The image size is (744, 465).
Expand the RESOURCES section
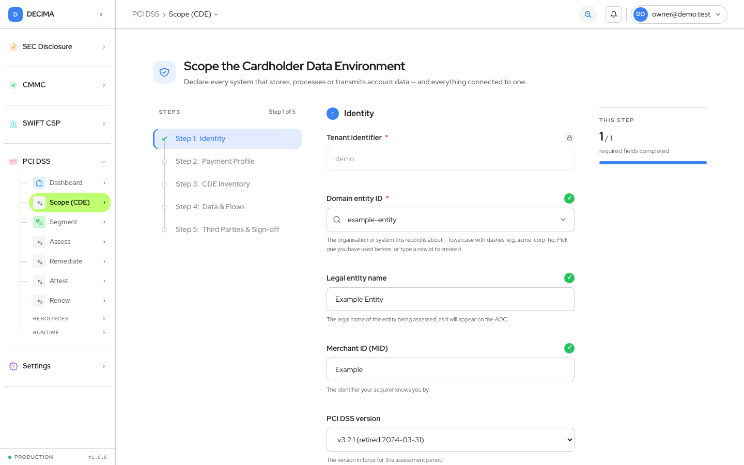[69, 319]
